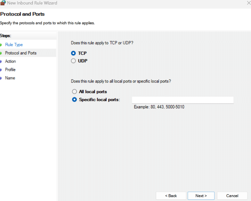Image resolution: width=251 pixels, height=201 pixels.
Task: Click the purple bullet beside Name
Action: (x=1, y=78)
